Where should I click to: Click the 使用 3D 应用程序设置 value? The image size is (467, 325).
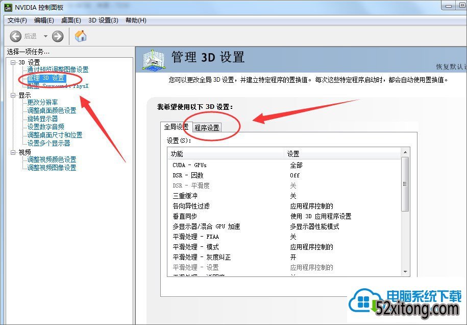(x=321, y=216)
